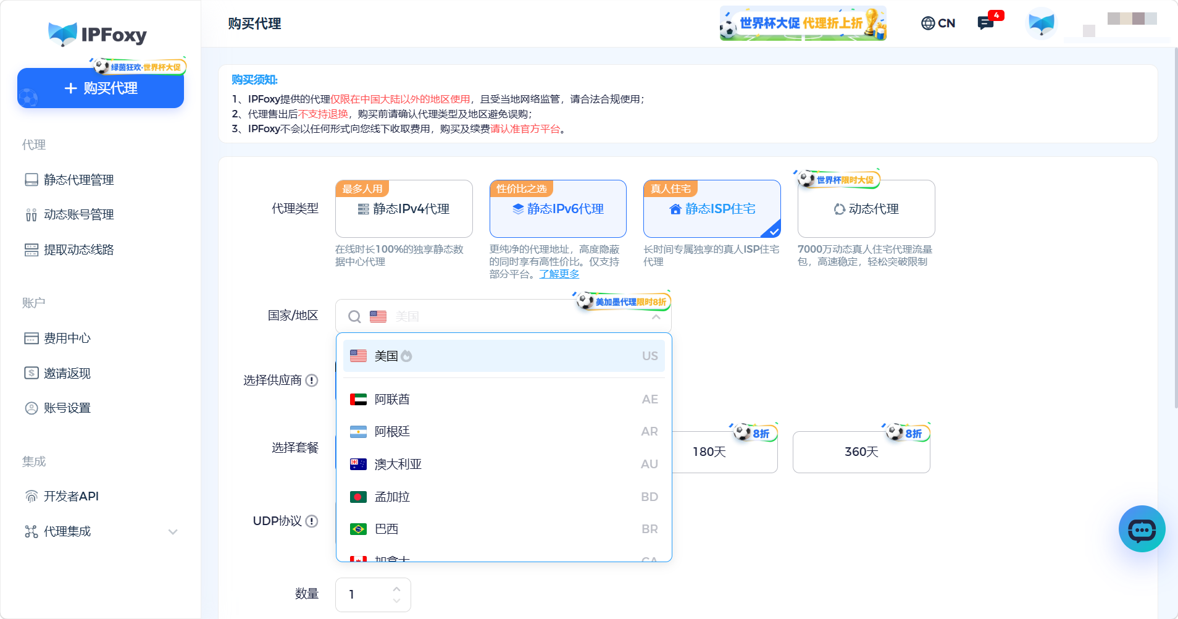Select 静态IPv4代理 proxy type

pyautogui.click(x=404, y=209)
